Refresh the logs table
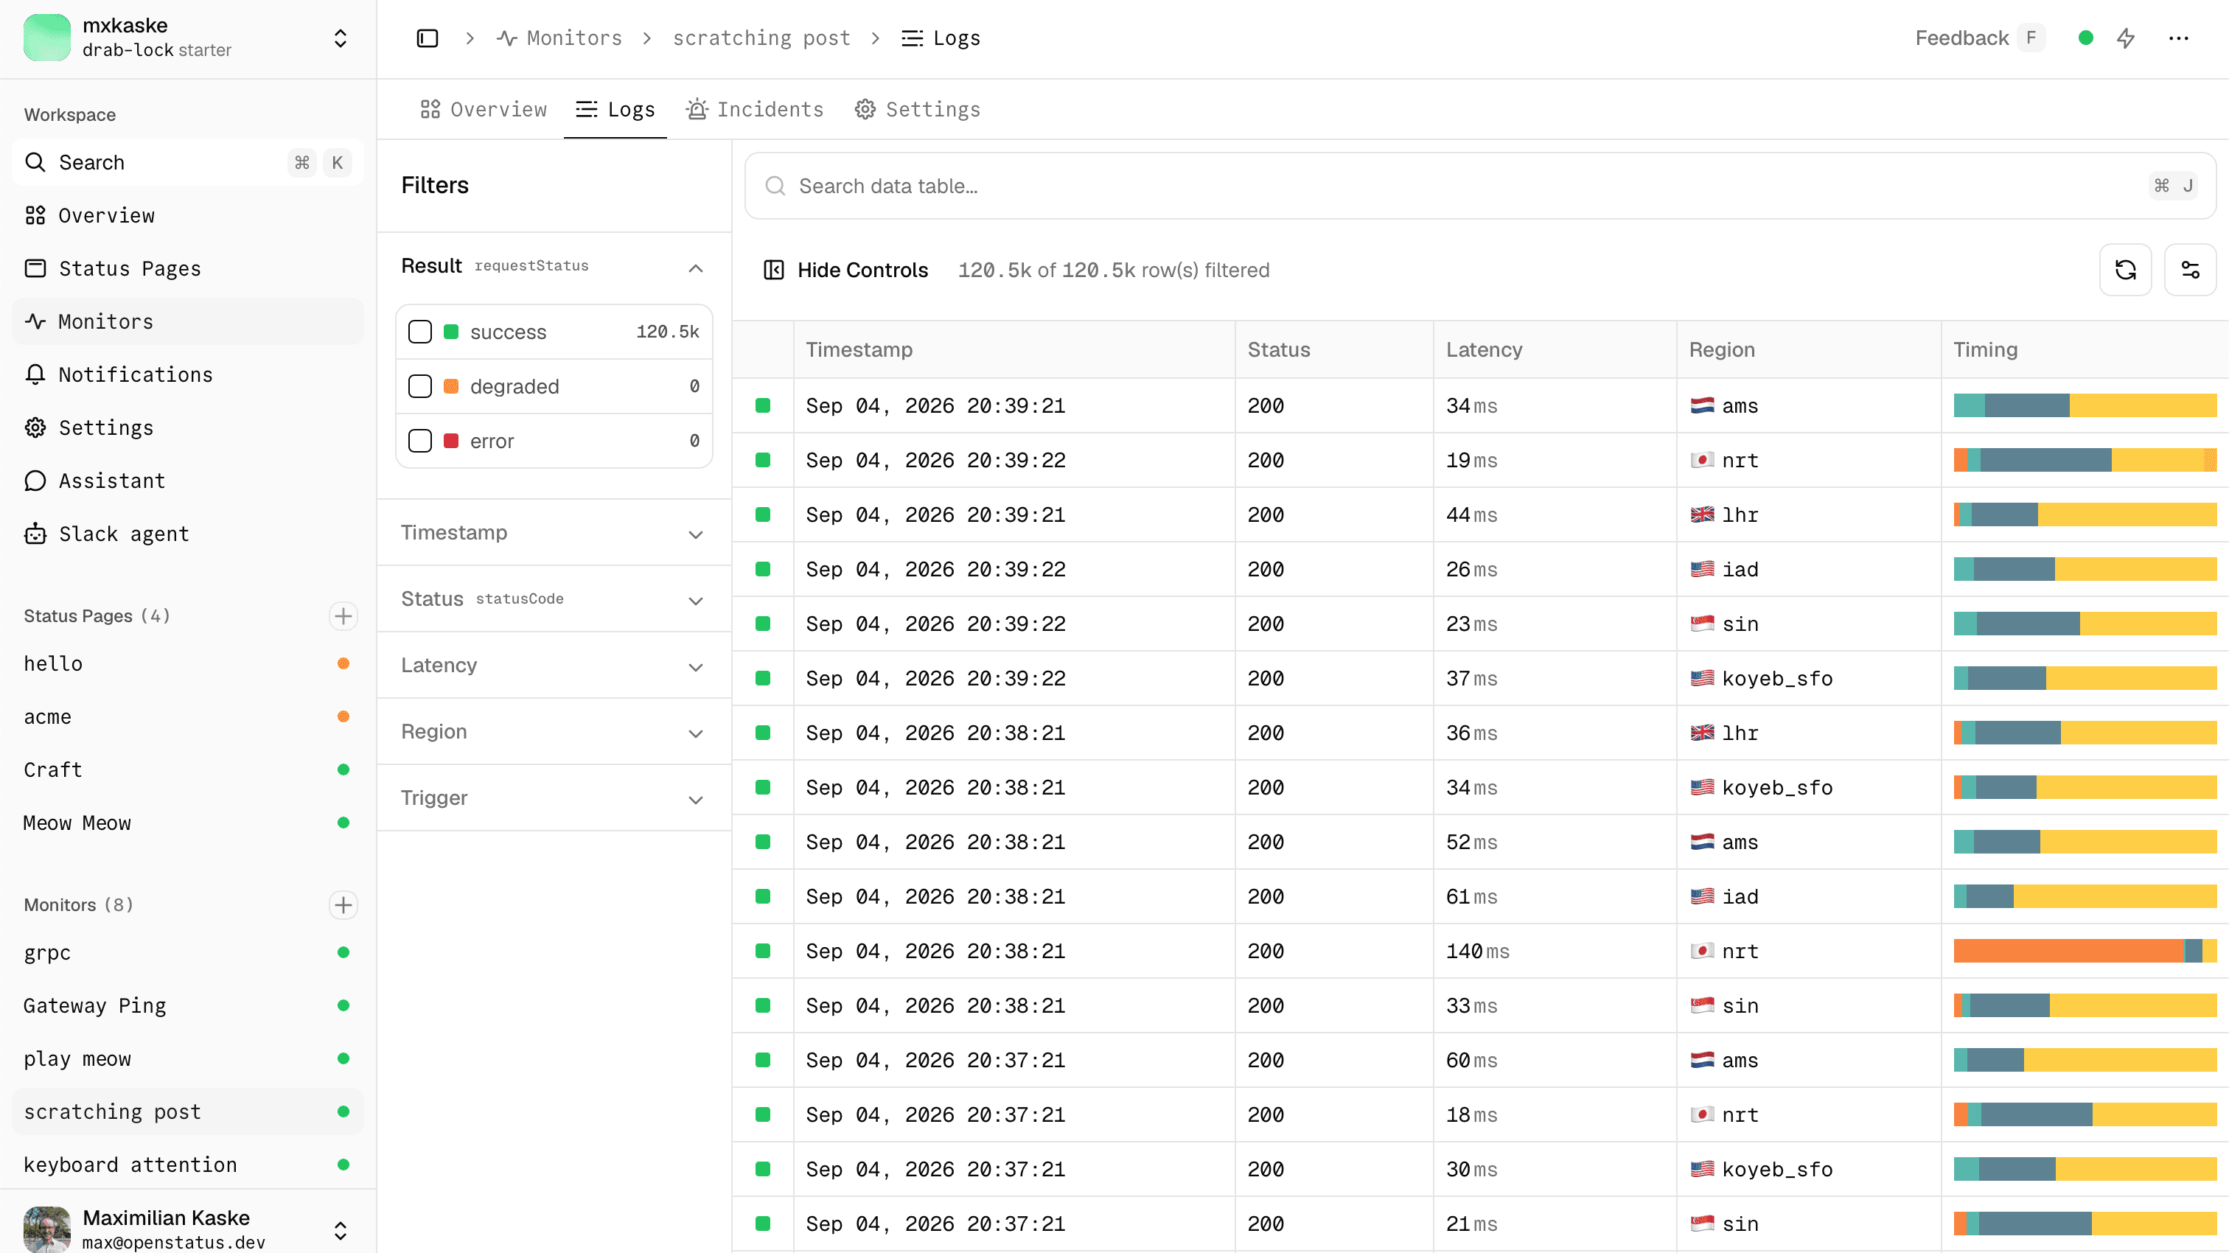The height and width of the screenshot is (1253, 2229). point(2125,270)
